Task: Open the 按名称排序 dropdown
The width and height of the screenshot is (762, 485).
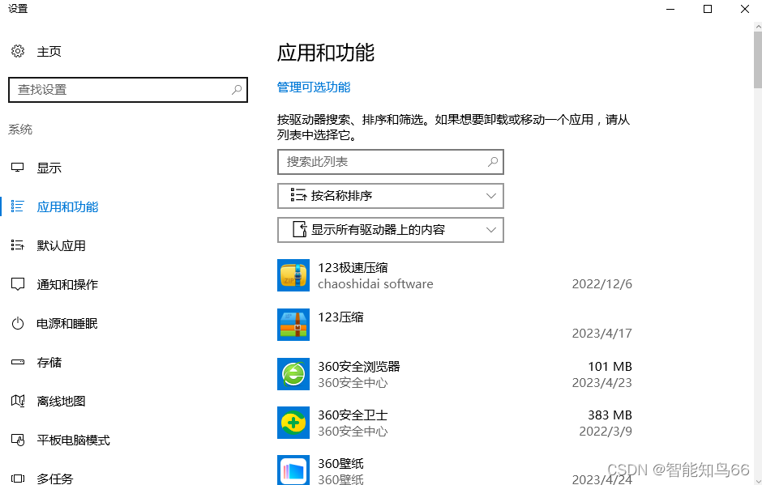Action: (x=390, y=196)
